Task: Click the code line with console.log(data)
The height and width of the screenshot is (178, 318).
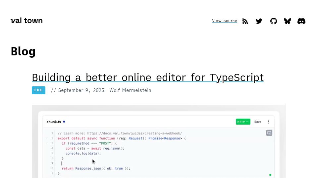Action: pos(83,153)
